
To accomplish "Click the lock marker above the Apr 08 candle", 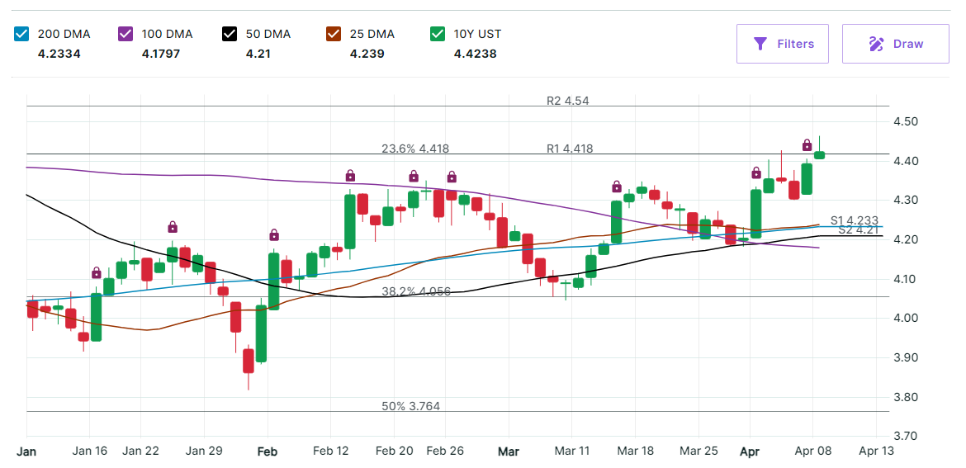I will coord(807,145).
